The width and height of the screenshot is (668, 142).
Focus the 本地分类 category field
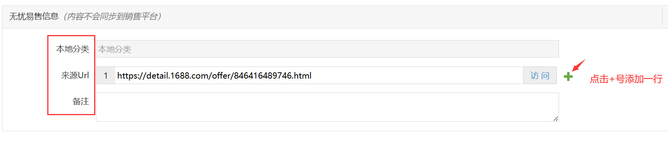click(327, 49)
